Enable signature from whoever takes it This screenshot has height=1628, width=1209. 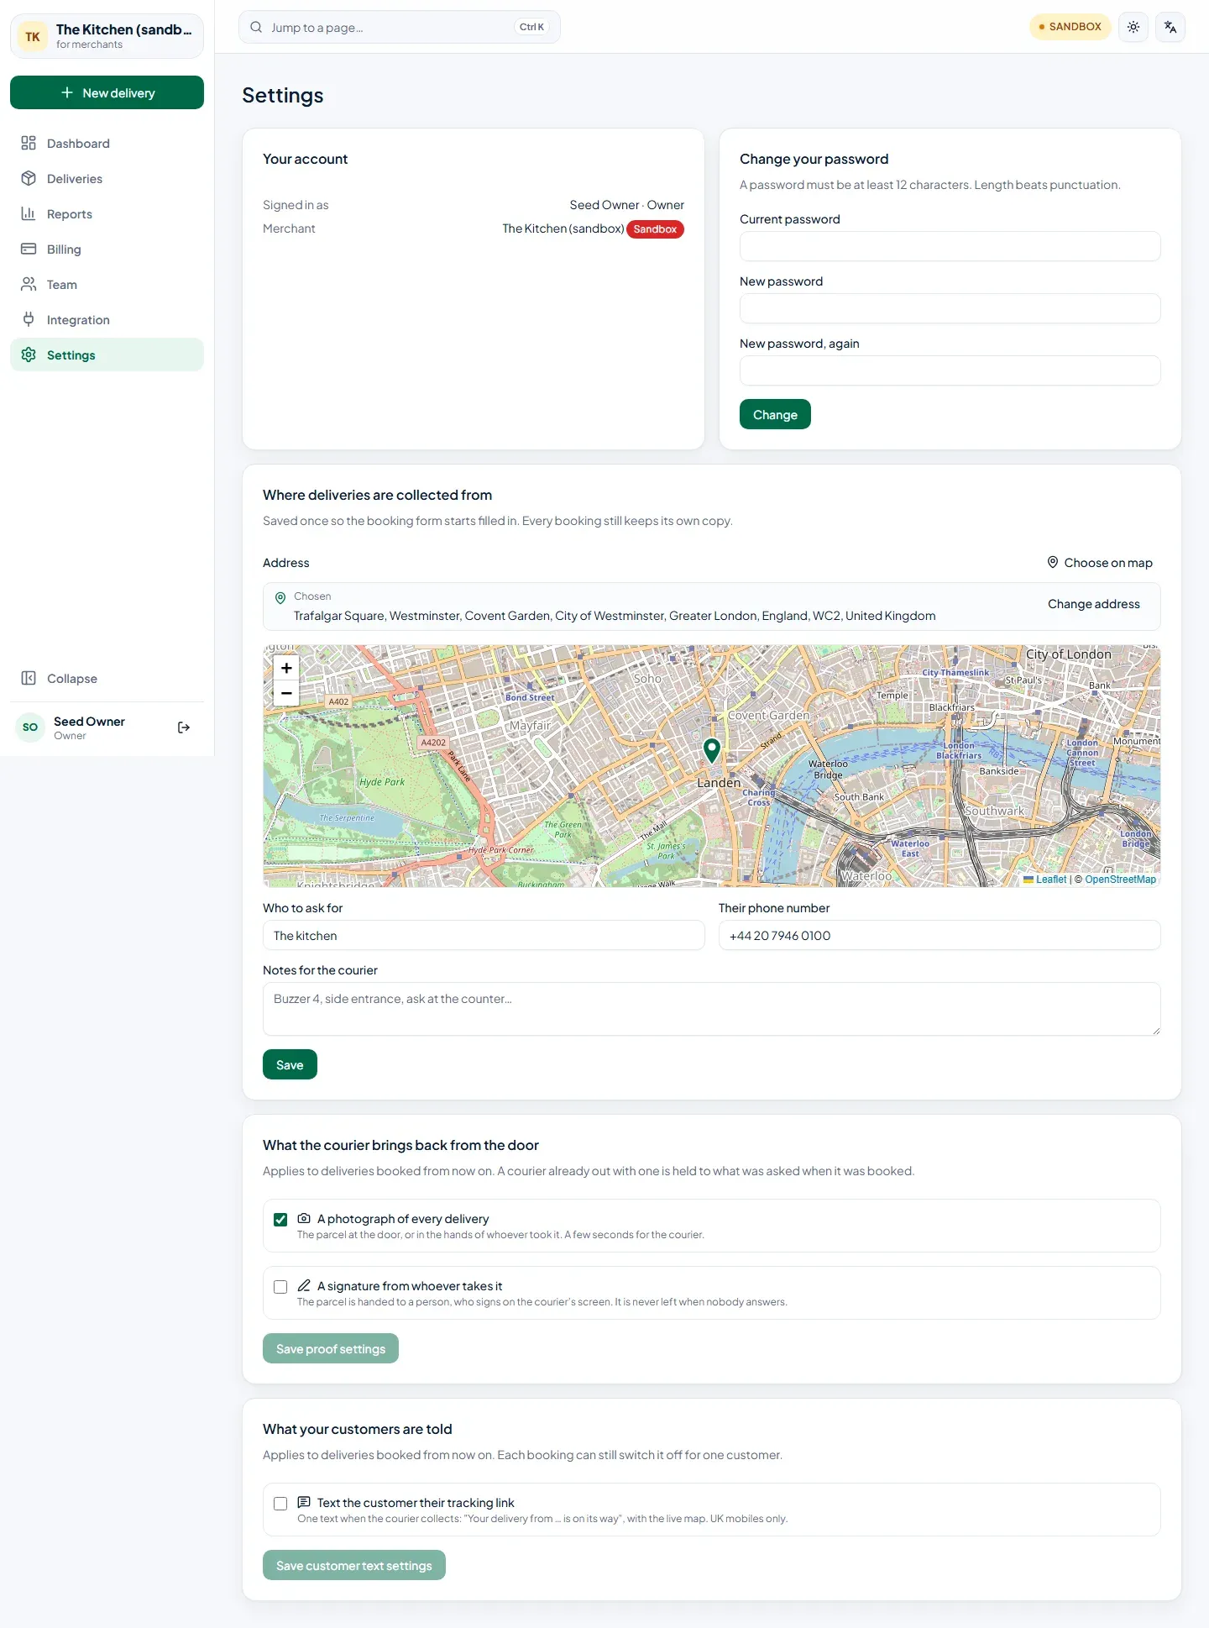[x=280, y=1287]
